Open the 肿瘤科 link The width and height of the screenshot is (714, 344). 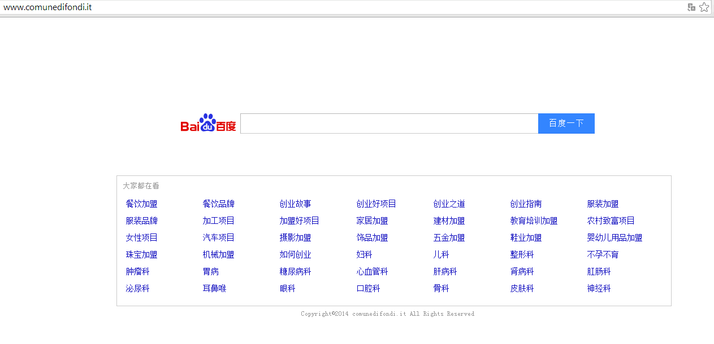click(x=138, y=272)
